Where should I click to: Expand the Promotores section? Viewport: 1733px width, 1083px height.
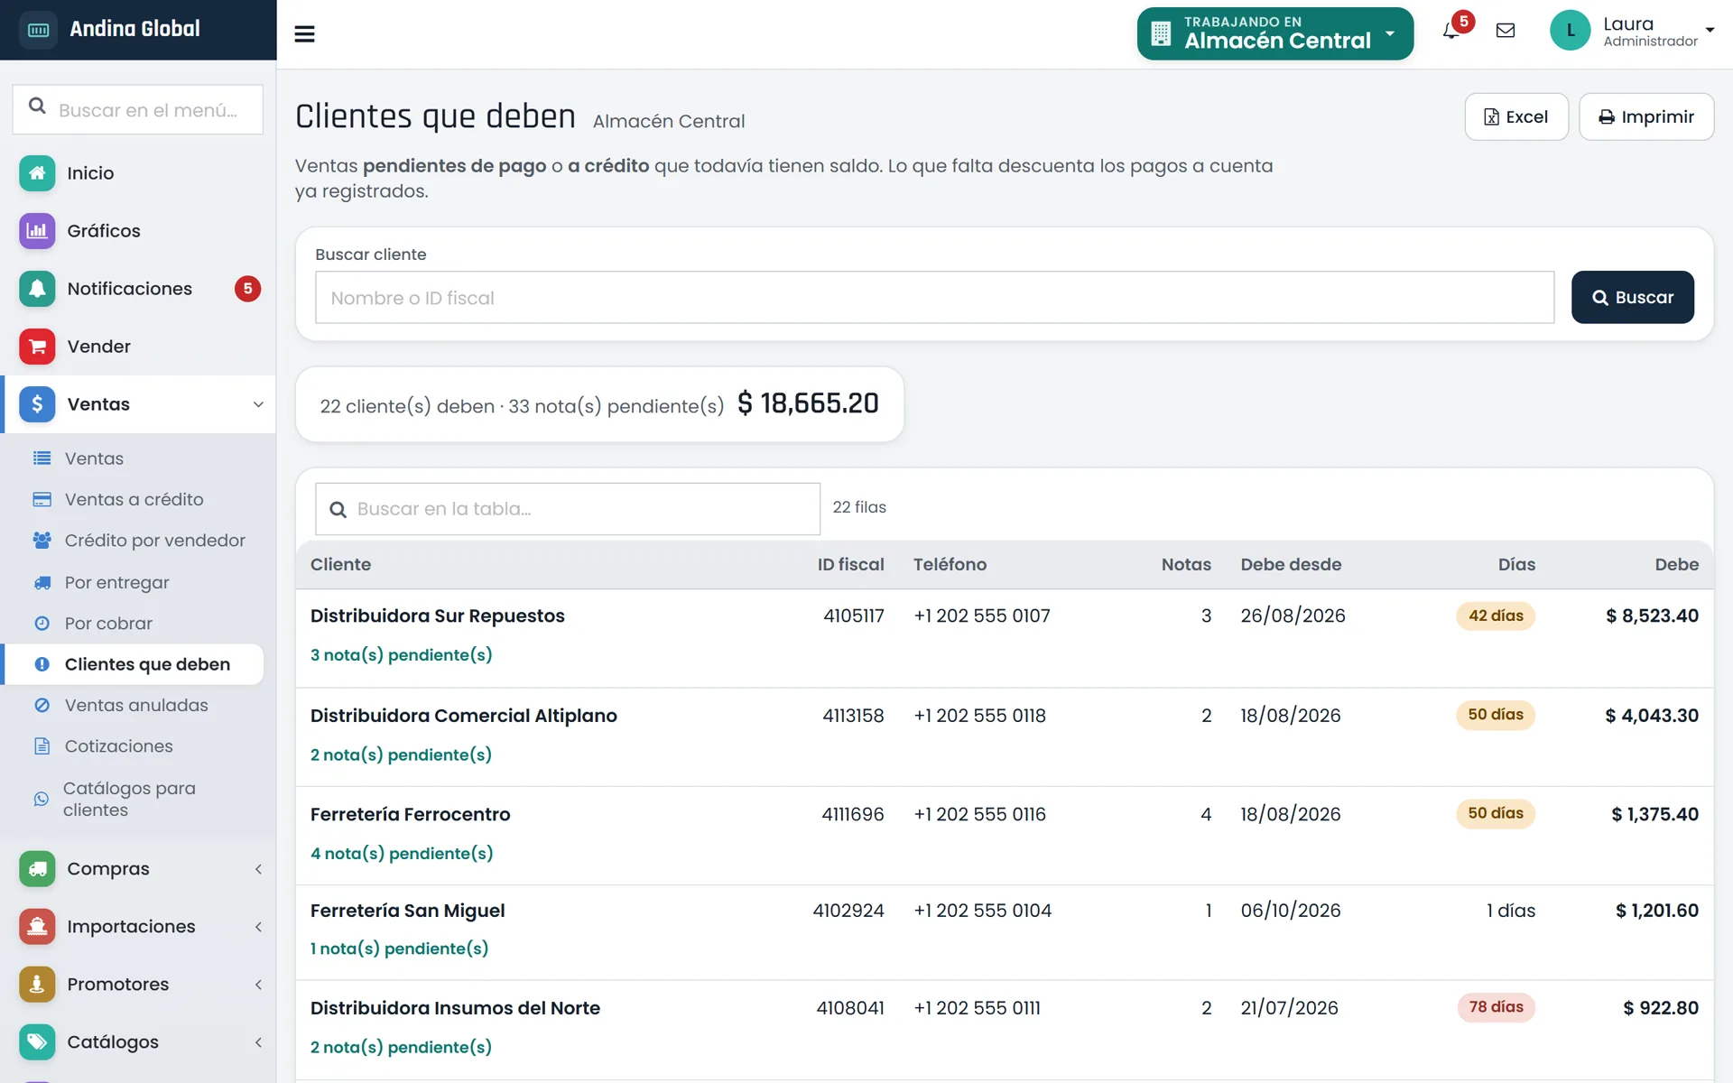pyautogui.click(x=138, y=985)
